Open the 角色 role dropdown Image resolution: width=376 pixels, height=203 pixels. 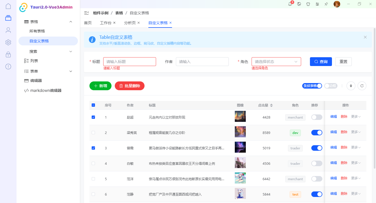click(x=276, y=61)
